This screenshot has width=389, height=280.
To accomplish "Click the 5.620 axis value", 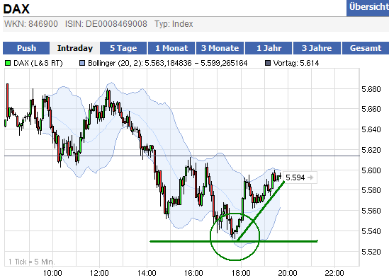I will click(x=371, y=150).
